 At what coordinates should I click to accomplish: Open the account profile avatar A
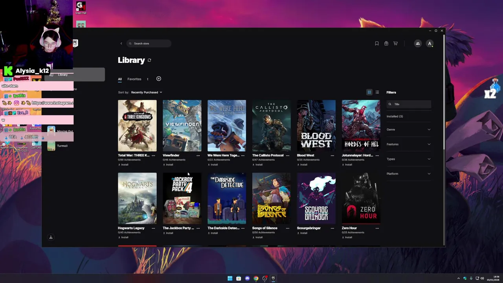point(430,44)
